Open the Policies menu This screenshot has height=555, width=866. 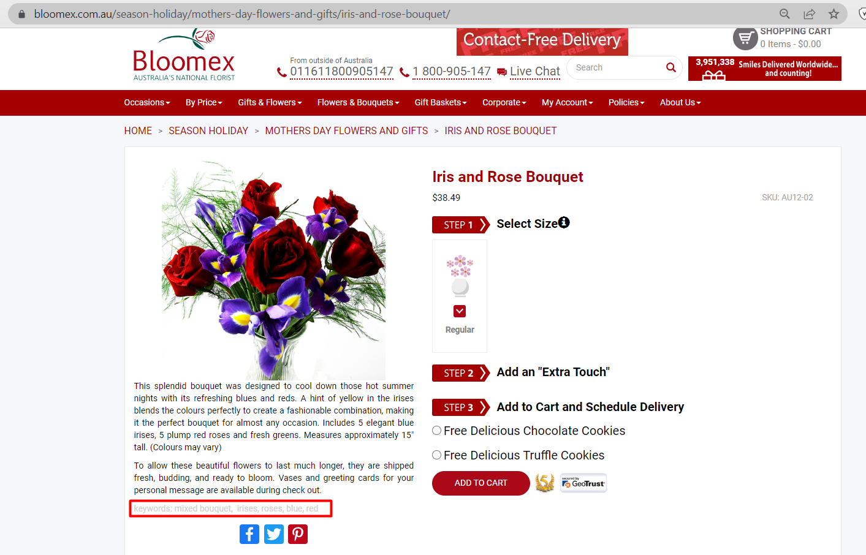coord(626,102)
